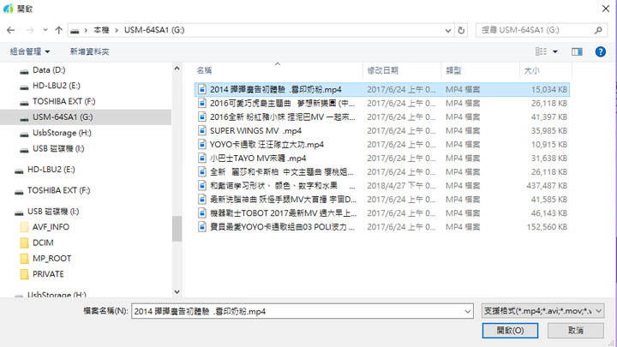Screen dimensions: 617x347
Task: Click the forward navigation arrow
Action: 29,30
